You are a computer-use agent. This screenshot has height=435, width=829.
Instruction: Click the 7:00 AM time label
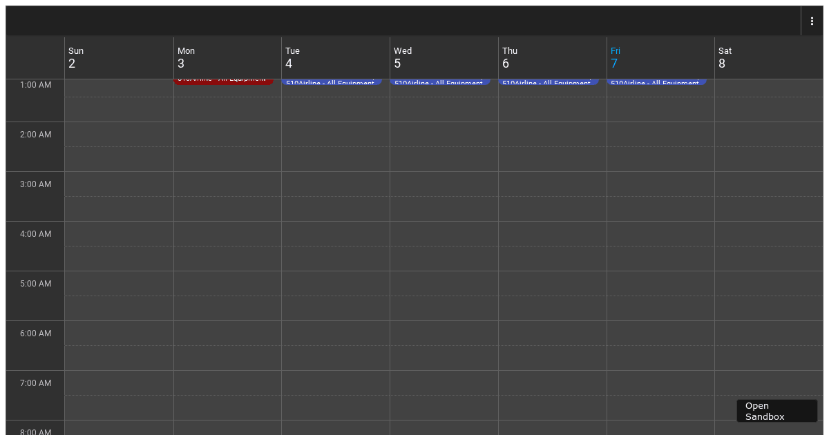(x=35, y=383)
